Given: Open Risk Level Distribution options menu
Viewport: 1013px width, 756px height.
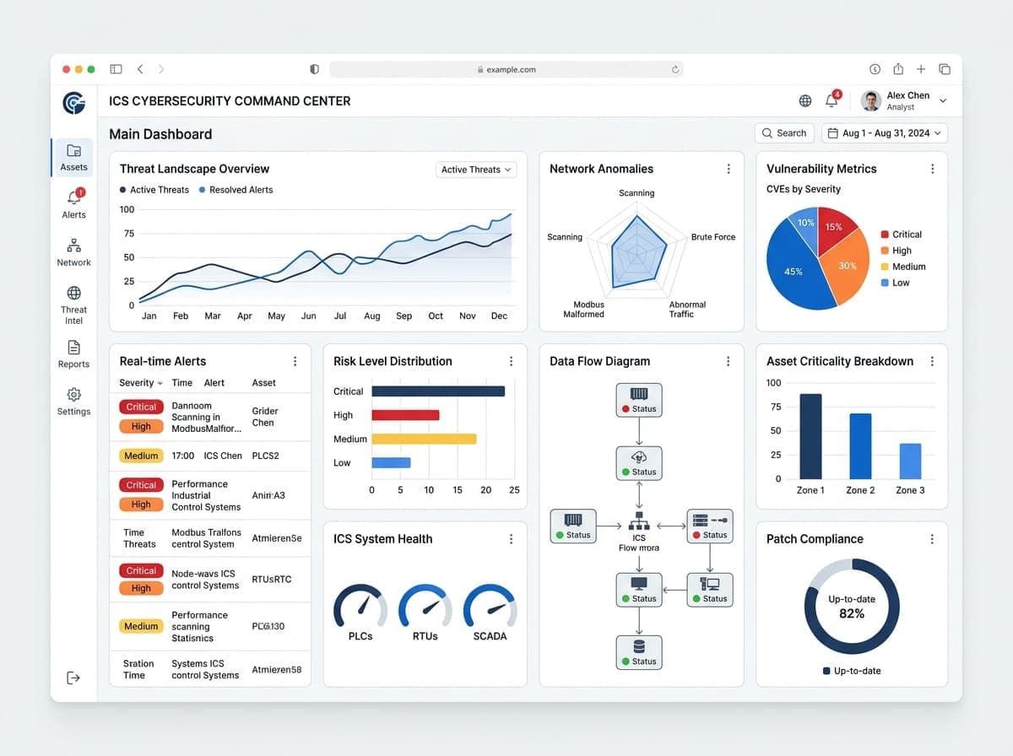Looking at the screenshot, I should pyautogui.click(x=511, y=361).
